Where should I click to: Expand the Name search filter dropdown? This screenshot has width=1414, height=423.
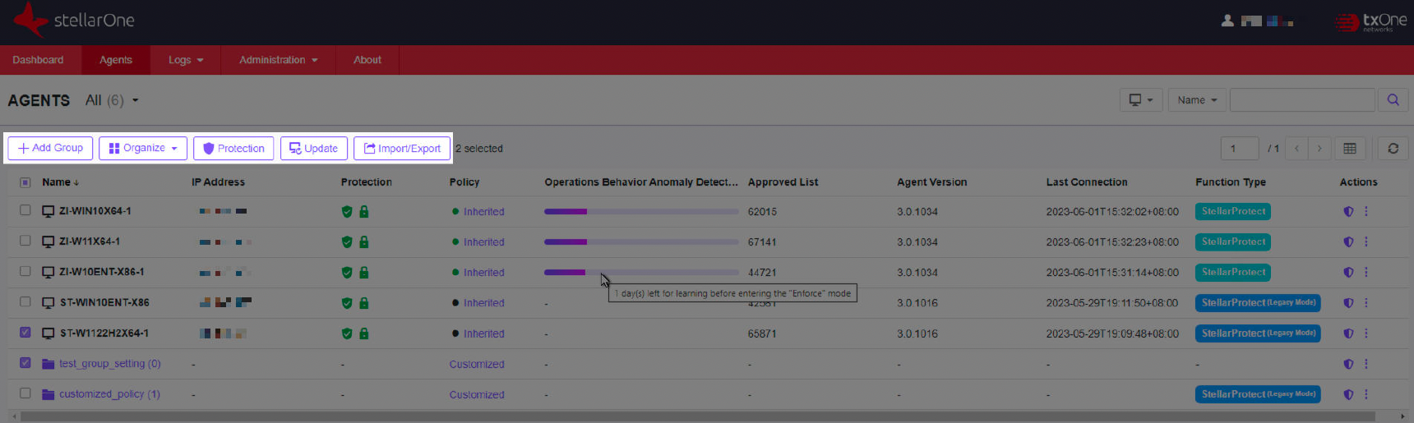click(1196, 100)
